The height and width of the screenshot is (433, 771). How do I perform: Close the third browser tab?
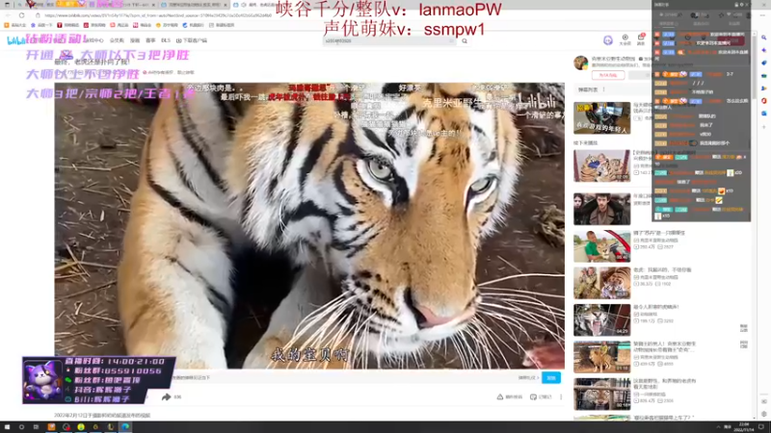(226, 5)
